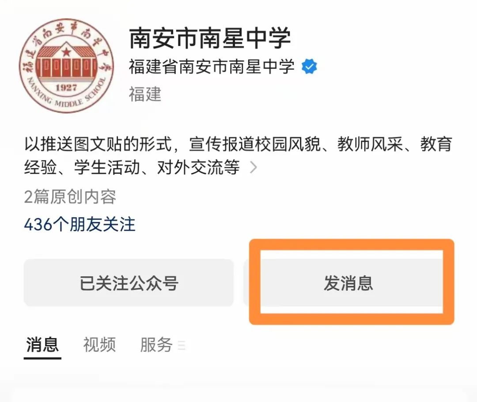Open the description text starting with 以推送图文贴的形式
The width and height of the screenshot is (477, 402).
click(x=238, y=156)
